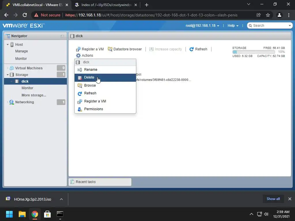Click Show all downloads
This screenshot has height=221, width=295.
[273, 199]
